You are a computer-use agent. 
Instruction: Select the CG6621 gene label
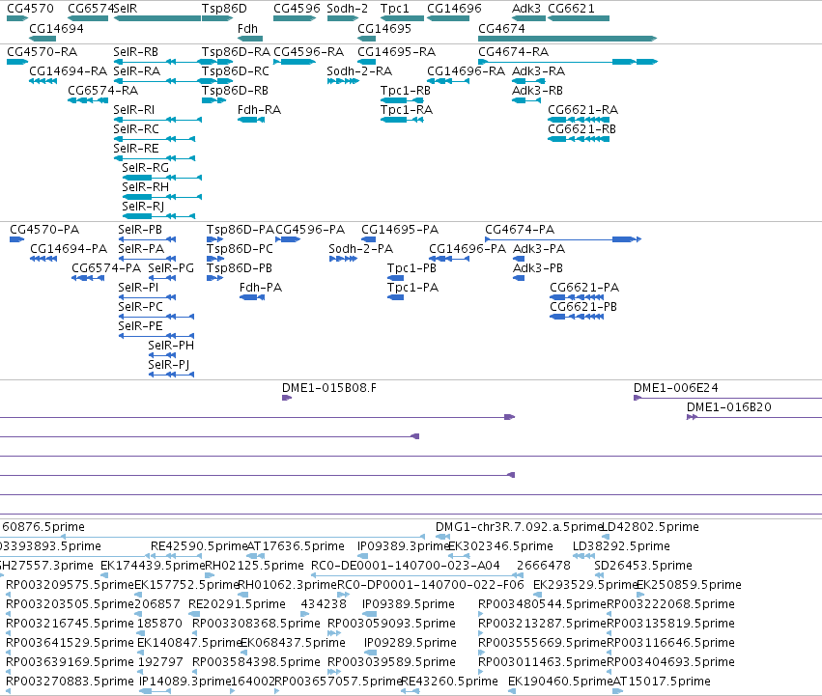click(x=572, y=9)
